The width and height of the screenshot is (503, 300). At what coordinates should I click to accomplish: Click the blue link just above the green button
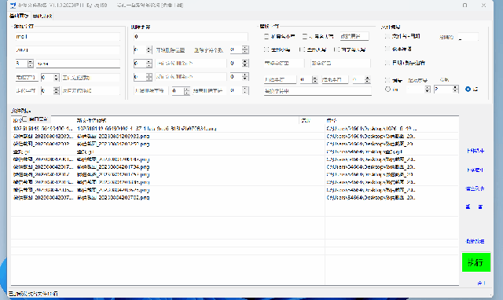pos(475,241)
